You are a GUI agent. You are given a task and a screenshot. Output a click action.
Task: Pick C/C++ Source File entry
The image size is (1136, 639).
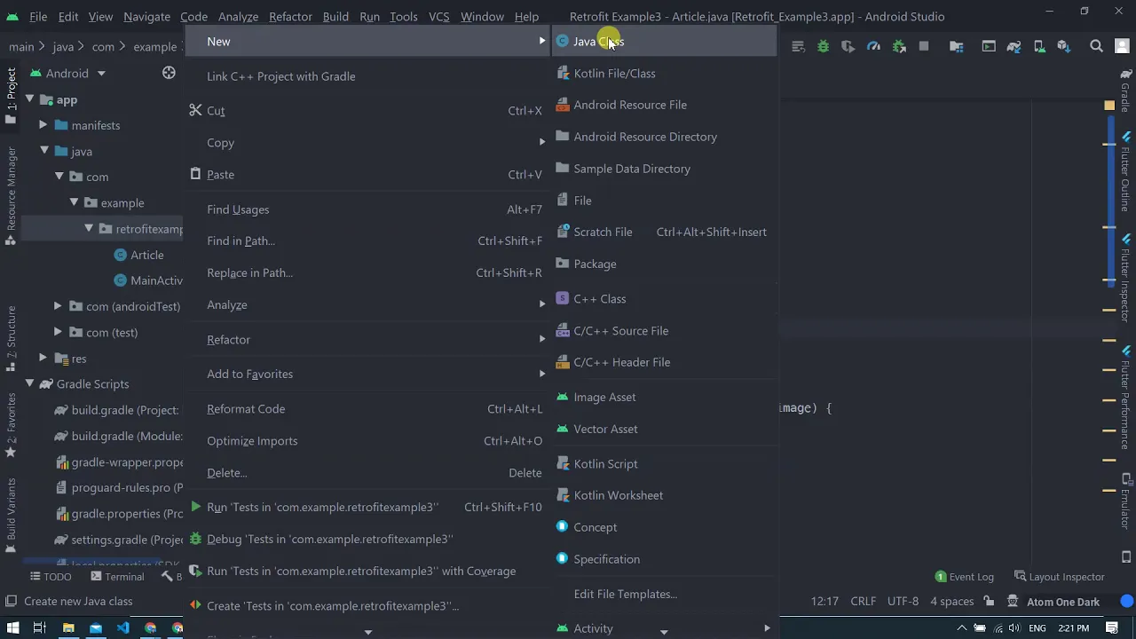coord(664,331)
